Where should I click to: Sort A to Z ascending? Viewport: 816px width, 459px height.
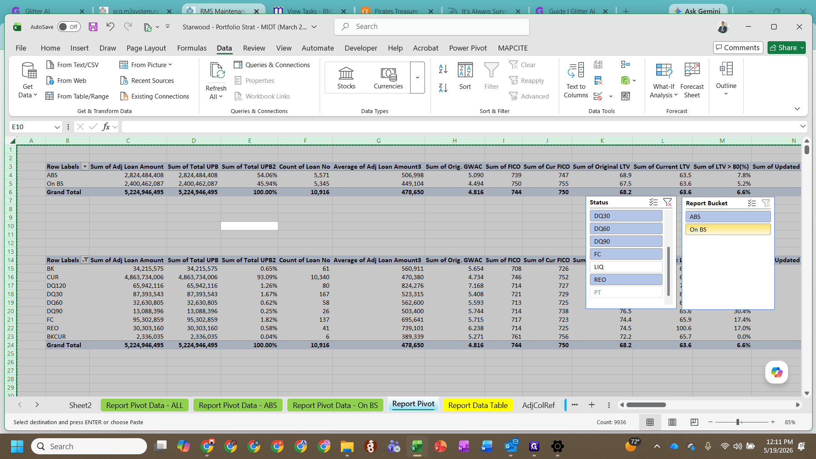[x=443, y=68]
